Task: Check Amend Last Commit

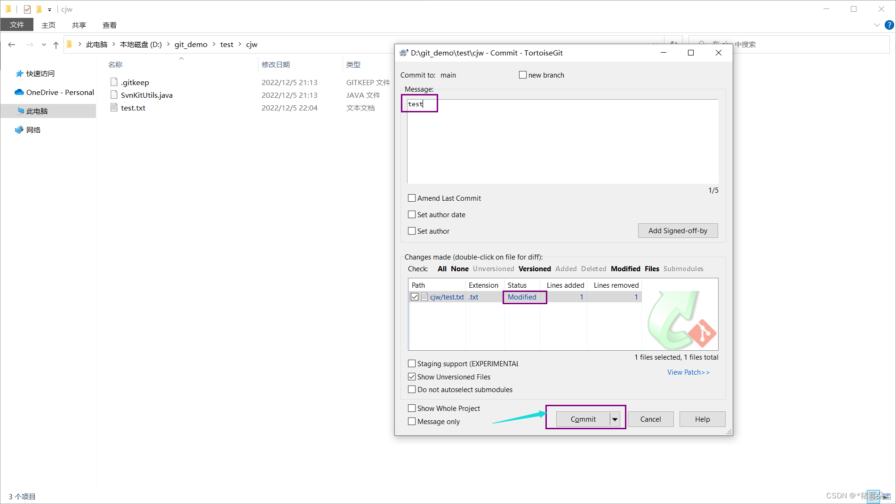Action: click(412, 198)
